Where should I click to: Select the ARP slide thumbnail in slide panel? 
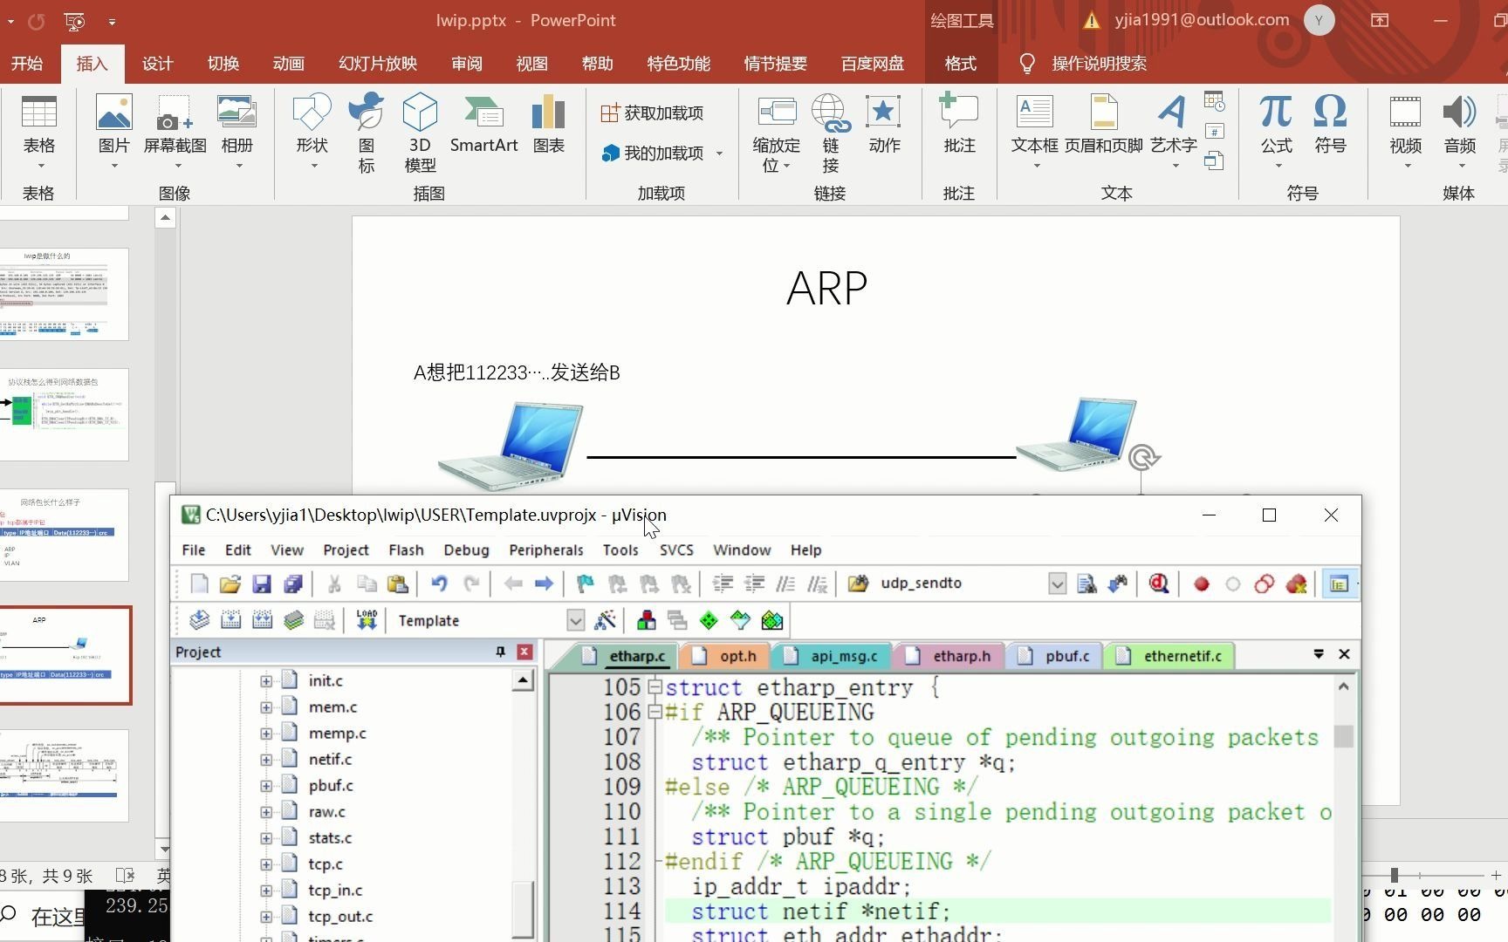(x=65, y=655)
